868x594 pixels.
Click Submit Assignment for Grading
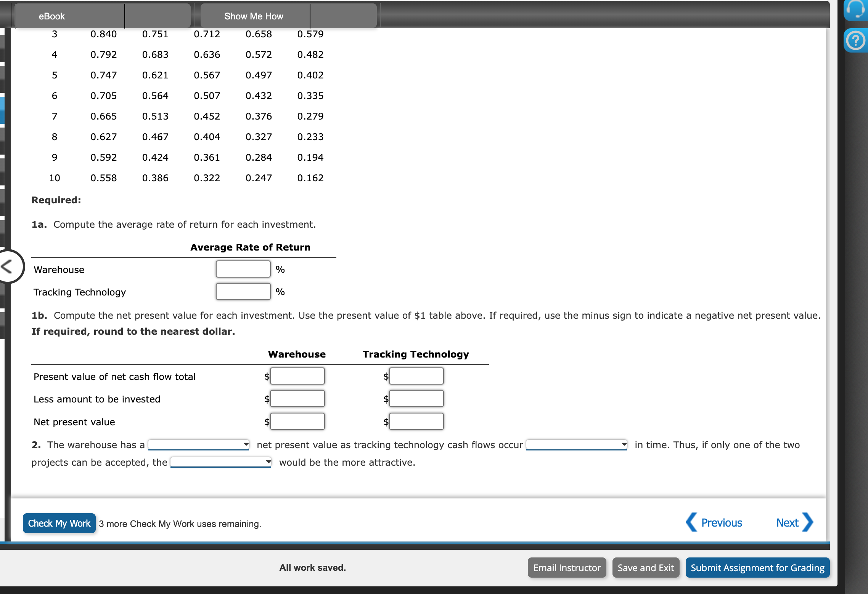click(x=757, y=568)
